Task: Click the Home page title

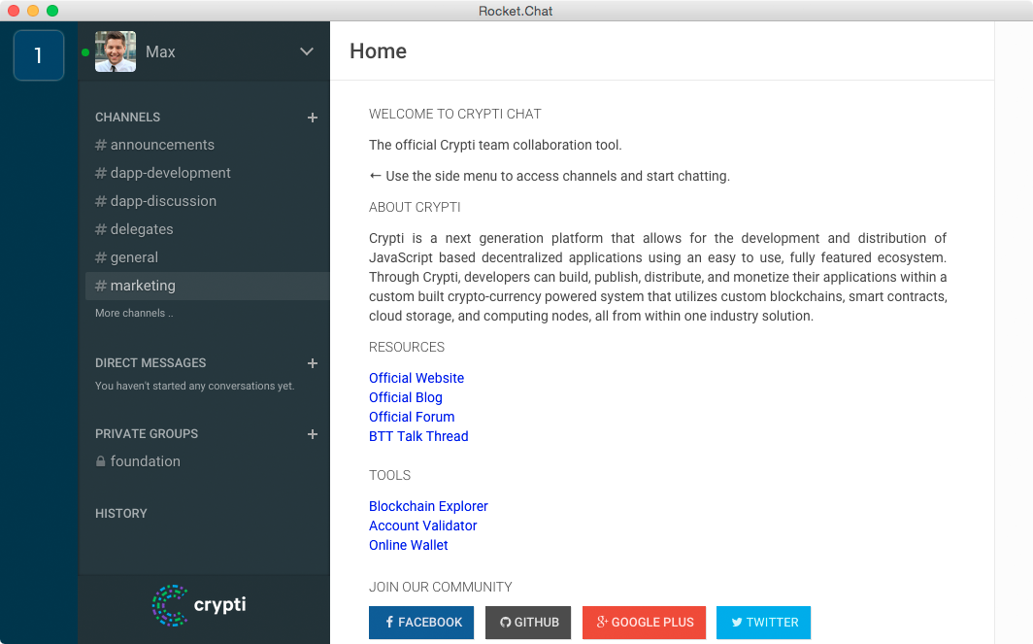Action: (x=379, y=51)
